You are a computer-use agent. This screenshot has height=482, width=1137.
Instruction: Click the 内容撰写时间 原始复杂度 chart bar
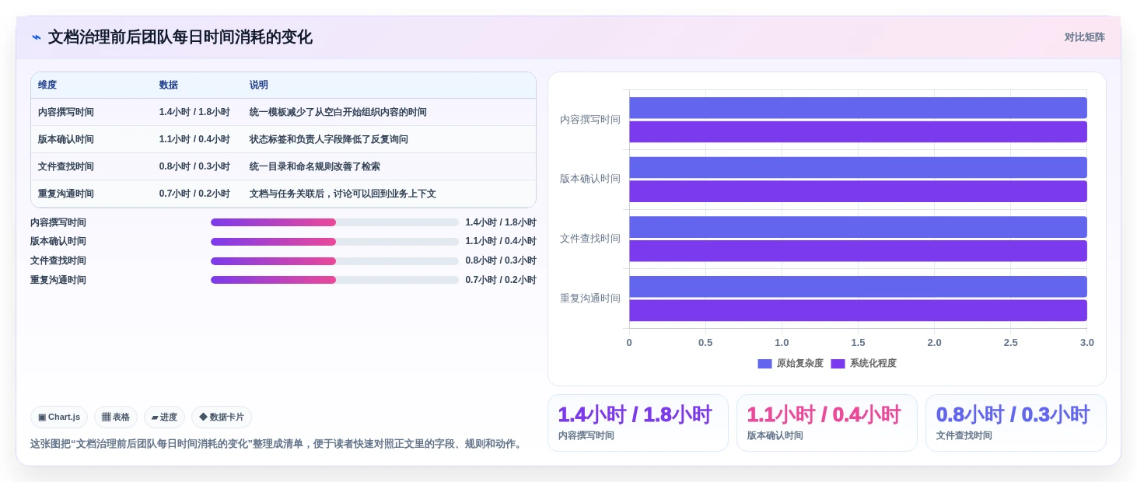pyautogui.click(x=858, y=108)
